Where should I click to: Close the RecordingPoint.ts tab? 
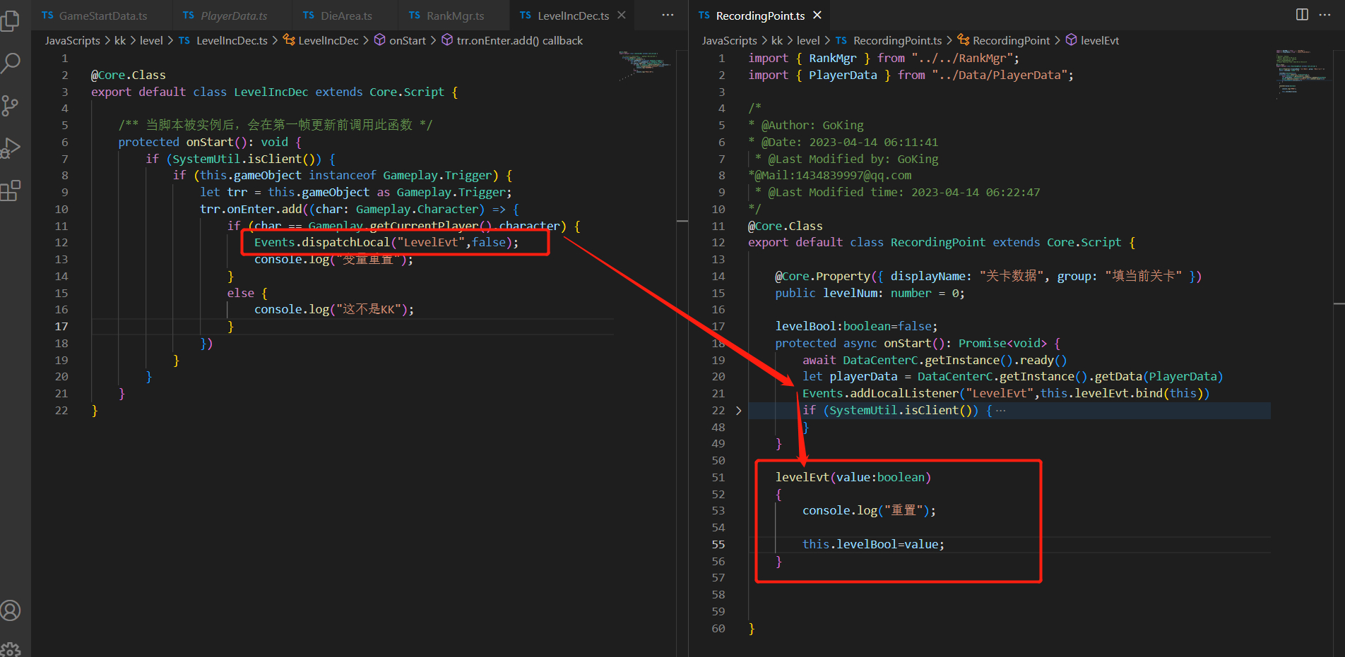[817, 15]
